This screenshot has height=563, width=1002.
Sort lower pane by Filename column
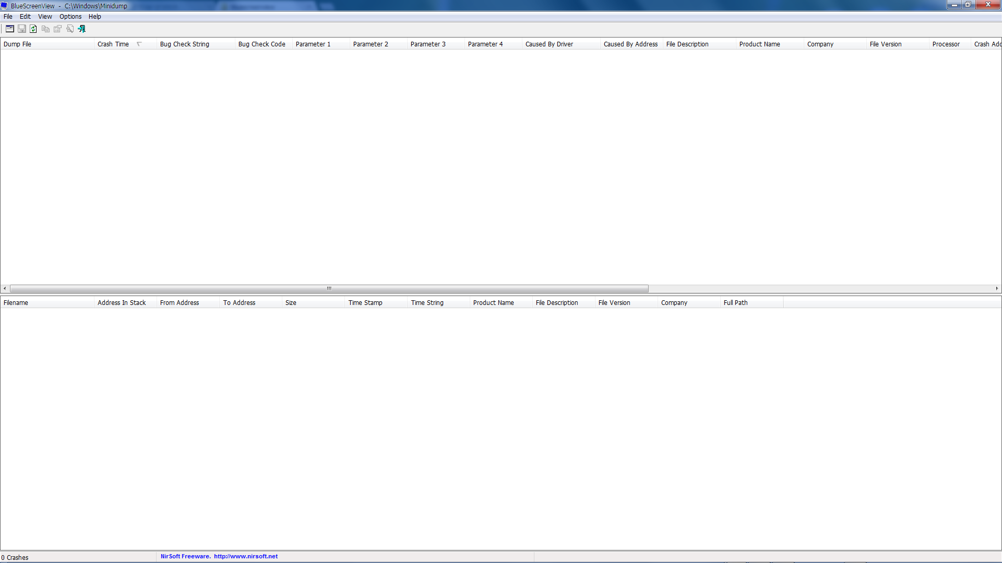[x=47, y=303]
